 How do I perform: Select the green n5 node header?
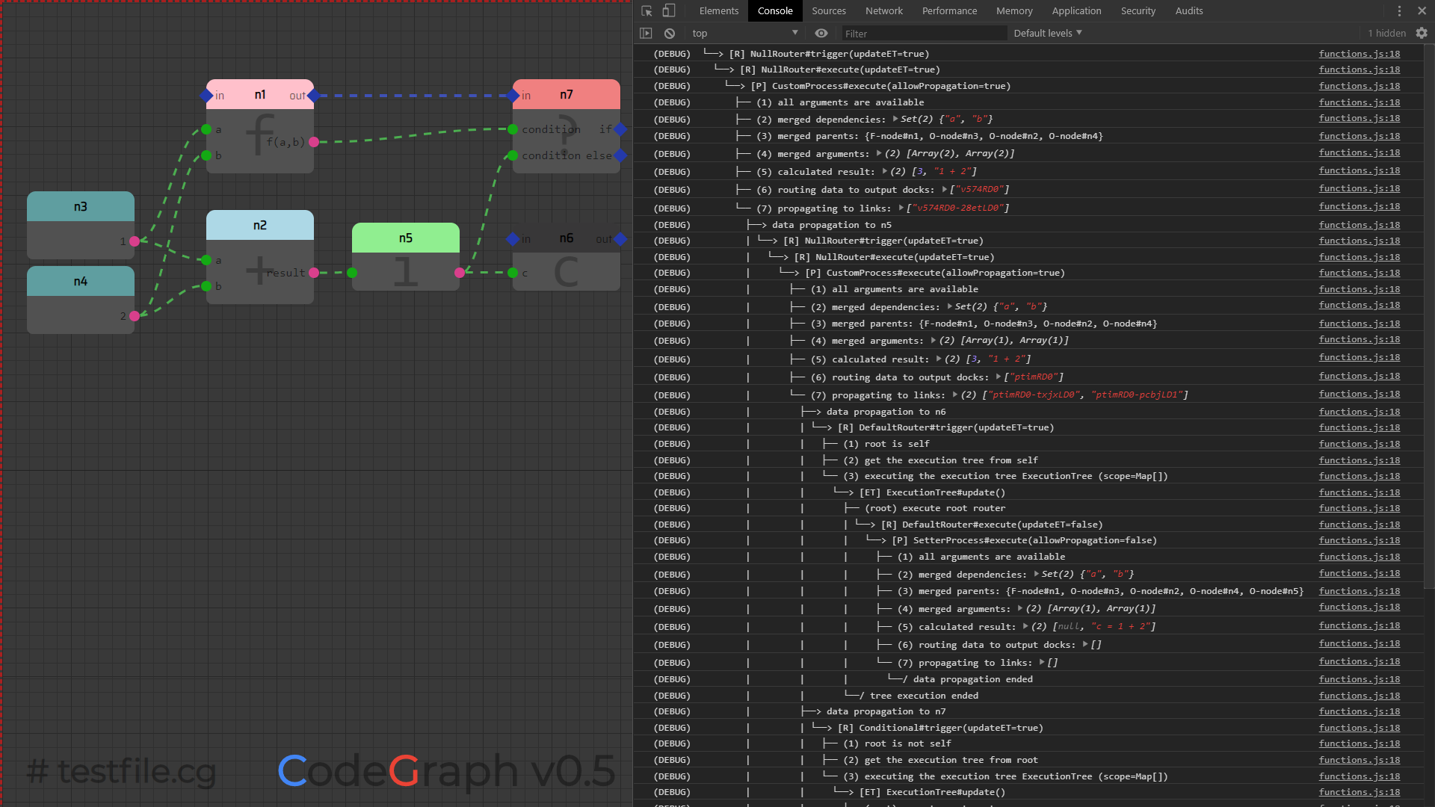(x=405, y=238)
